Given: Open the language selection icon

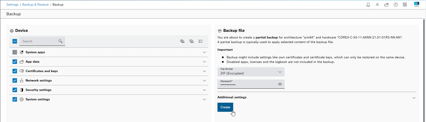Looking at the screenshot, I should 405,5.
